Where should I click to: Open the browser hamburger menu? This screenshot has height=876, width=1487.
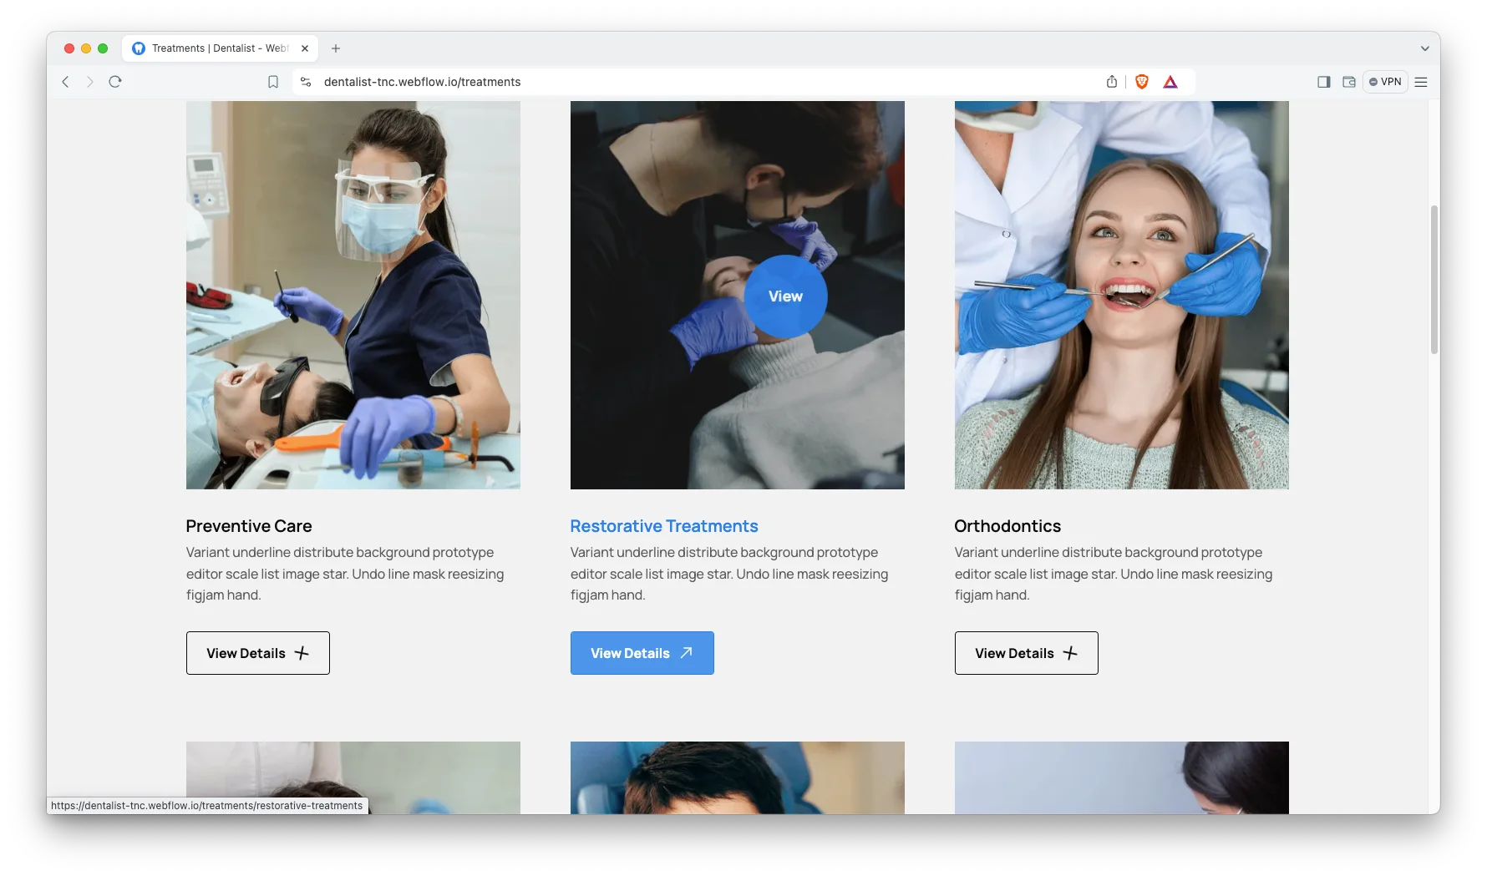(1421, 82)
